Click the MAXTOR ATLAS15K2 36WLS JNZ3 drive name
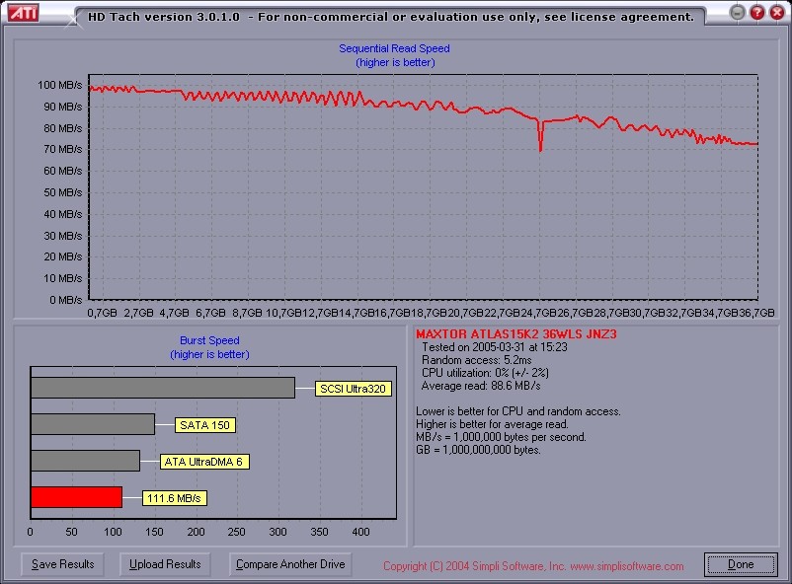 [x=516, y=334]
